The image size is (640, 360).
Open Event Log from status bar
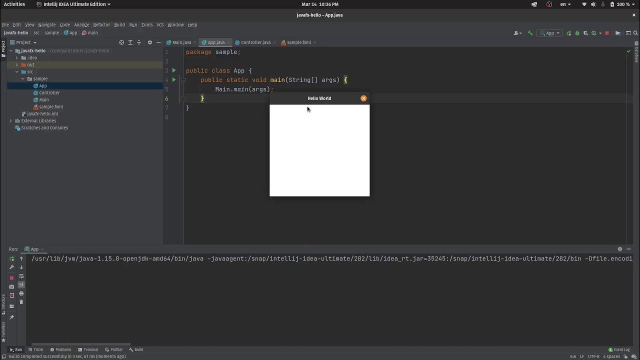619,349
